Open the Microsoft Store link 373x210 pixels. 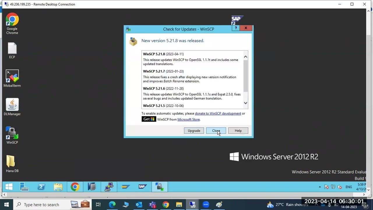tap(189, 119)
